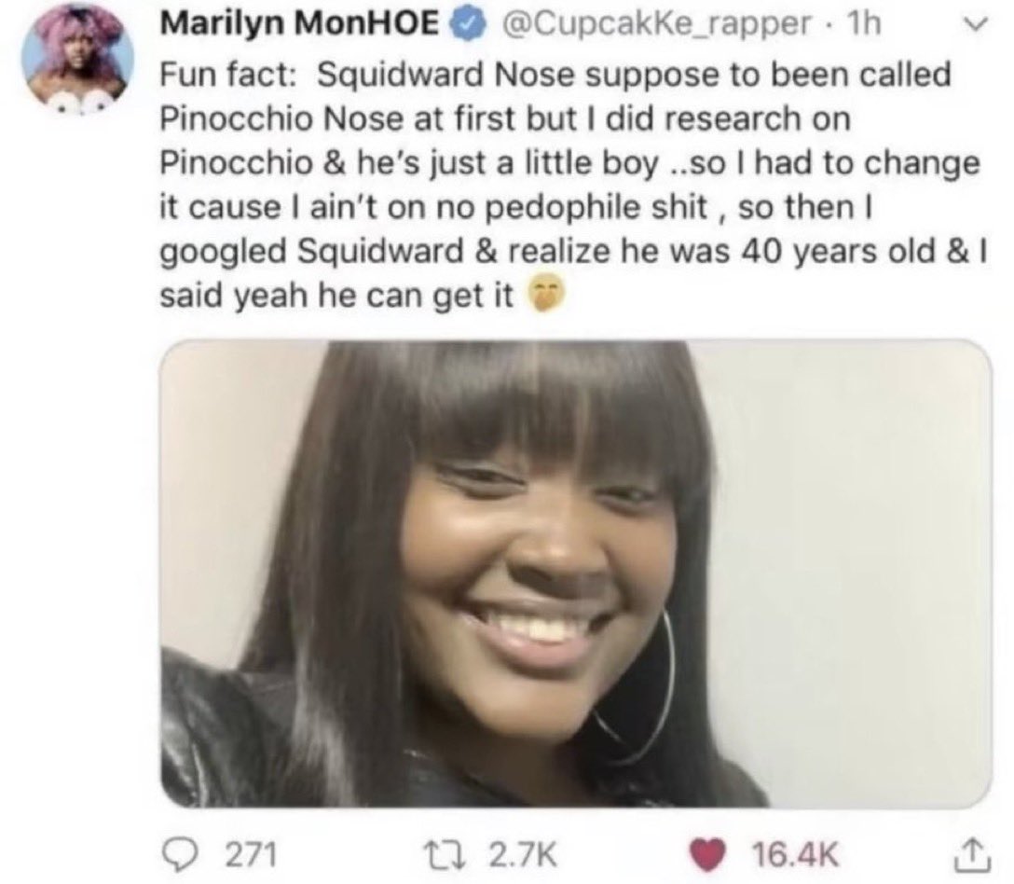Image resolution: width=1014 pixels, height=884 pixels.
Task: Enlarge the attached smiling selfie photo
Action: tap(576, 573)
